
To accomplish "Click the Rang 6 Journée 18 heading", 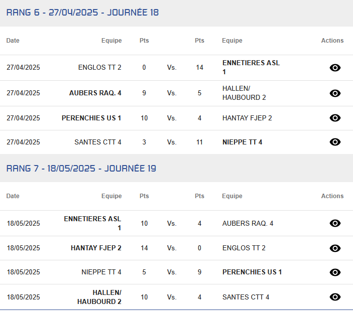I will point(82,13).
